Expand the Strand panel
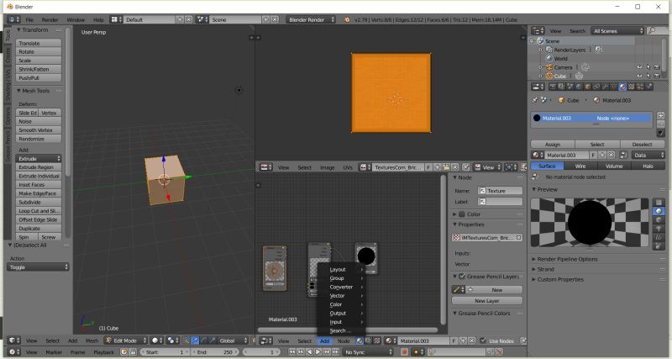Viewport: 672px width, 359px height. (545, 269)
